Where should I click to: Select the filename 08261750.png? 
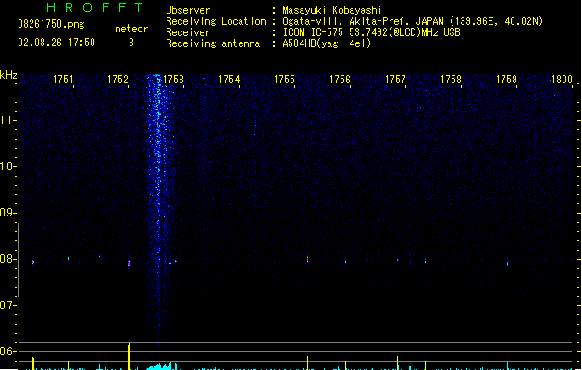(x=51, y=24)
